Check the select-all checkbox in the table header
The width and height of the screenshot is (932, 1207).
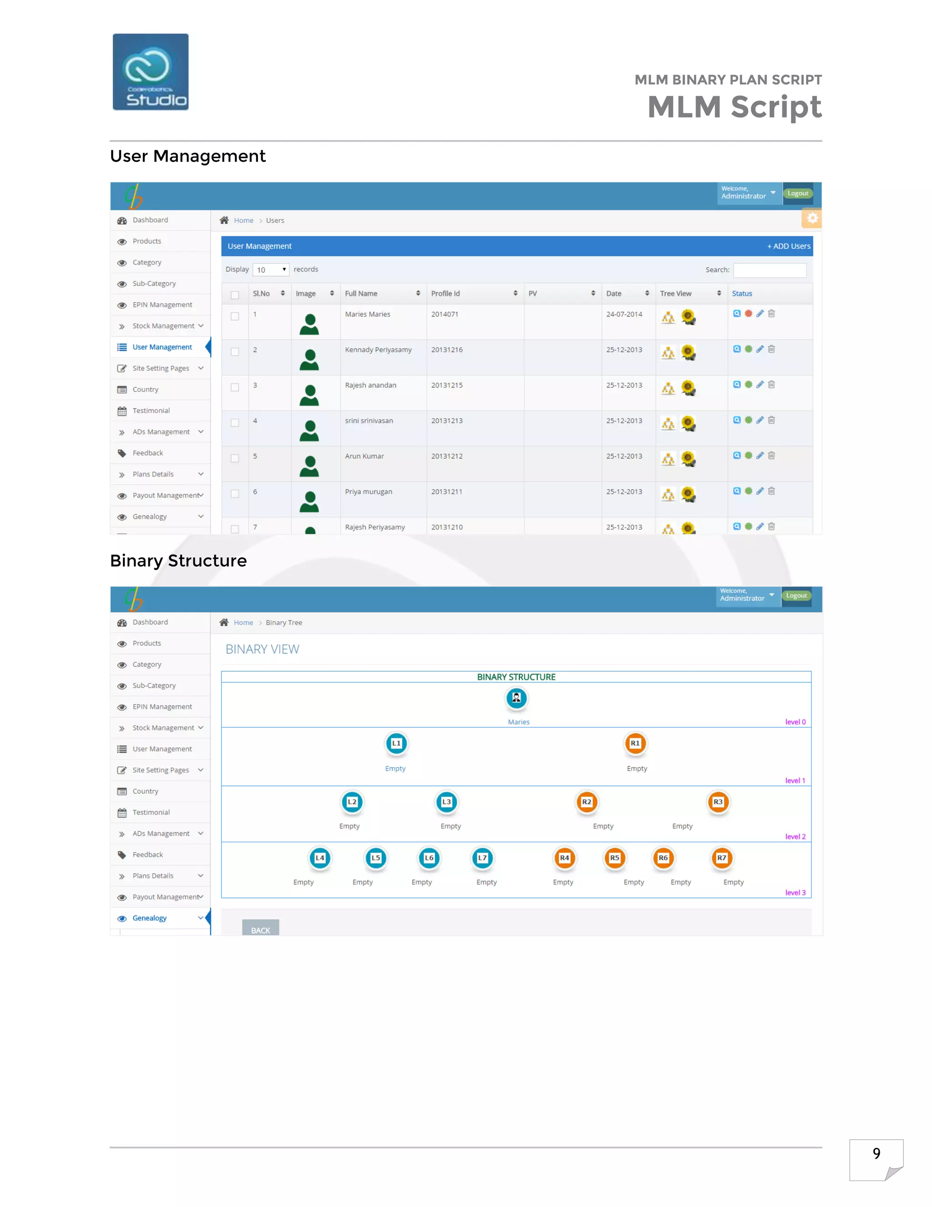click(x=235, y=295)
